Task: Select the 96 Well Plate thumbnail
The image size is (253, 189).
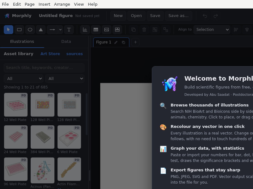Action: click(16, 169)
